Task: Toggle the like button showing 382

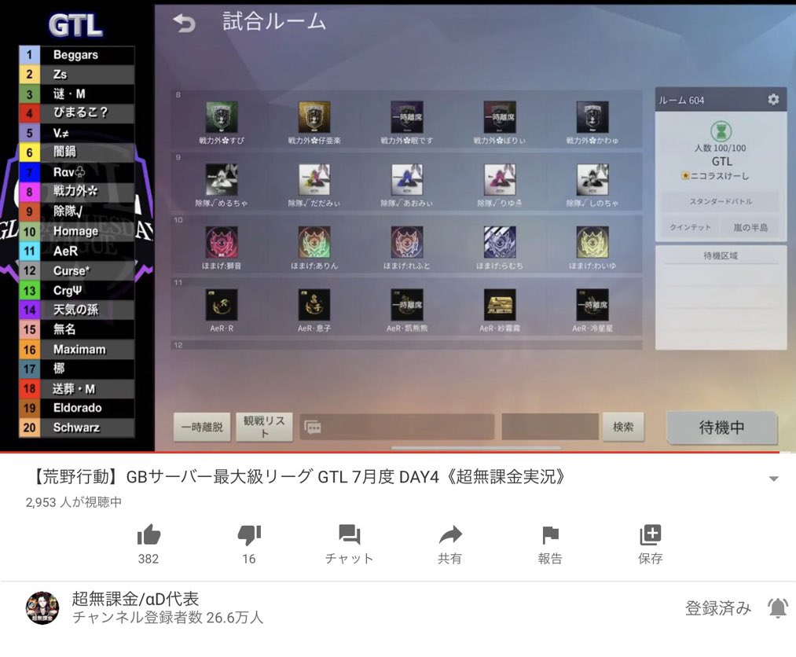Action: pyautogui.click(x=148, y=538)
